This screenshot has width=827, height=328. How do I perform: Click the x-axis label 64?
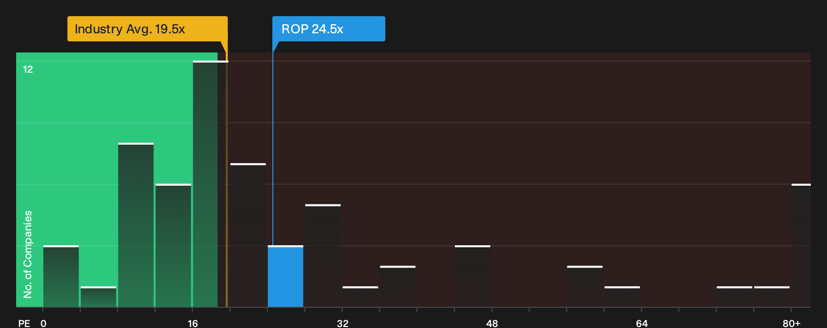pos(641,323)
